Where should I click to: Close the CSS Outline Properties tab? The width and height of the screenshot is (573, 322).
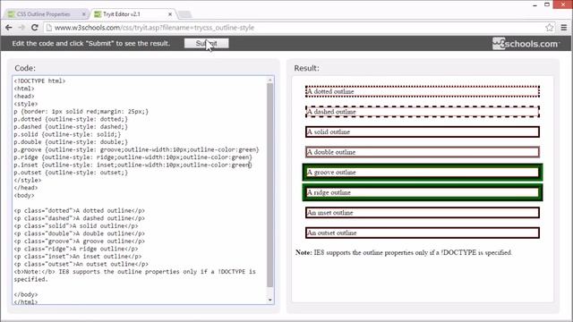(83, 14)
